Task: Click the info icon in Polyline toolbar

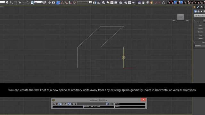Action: [76, 104]
